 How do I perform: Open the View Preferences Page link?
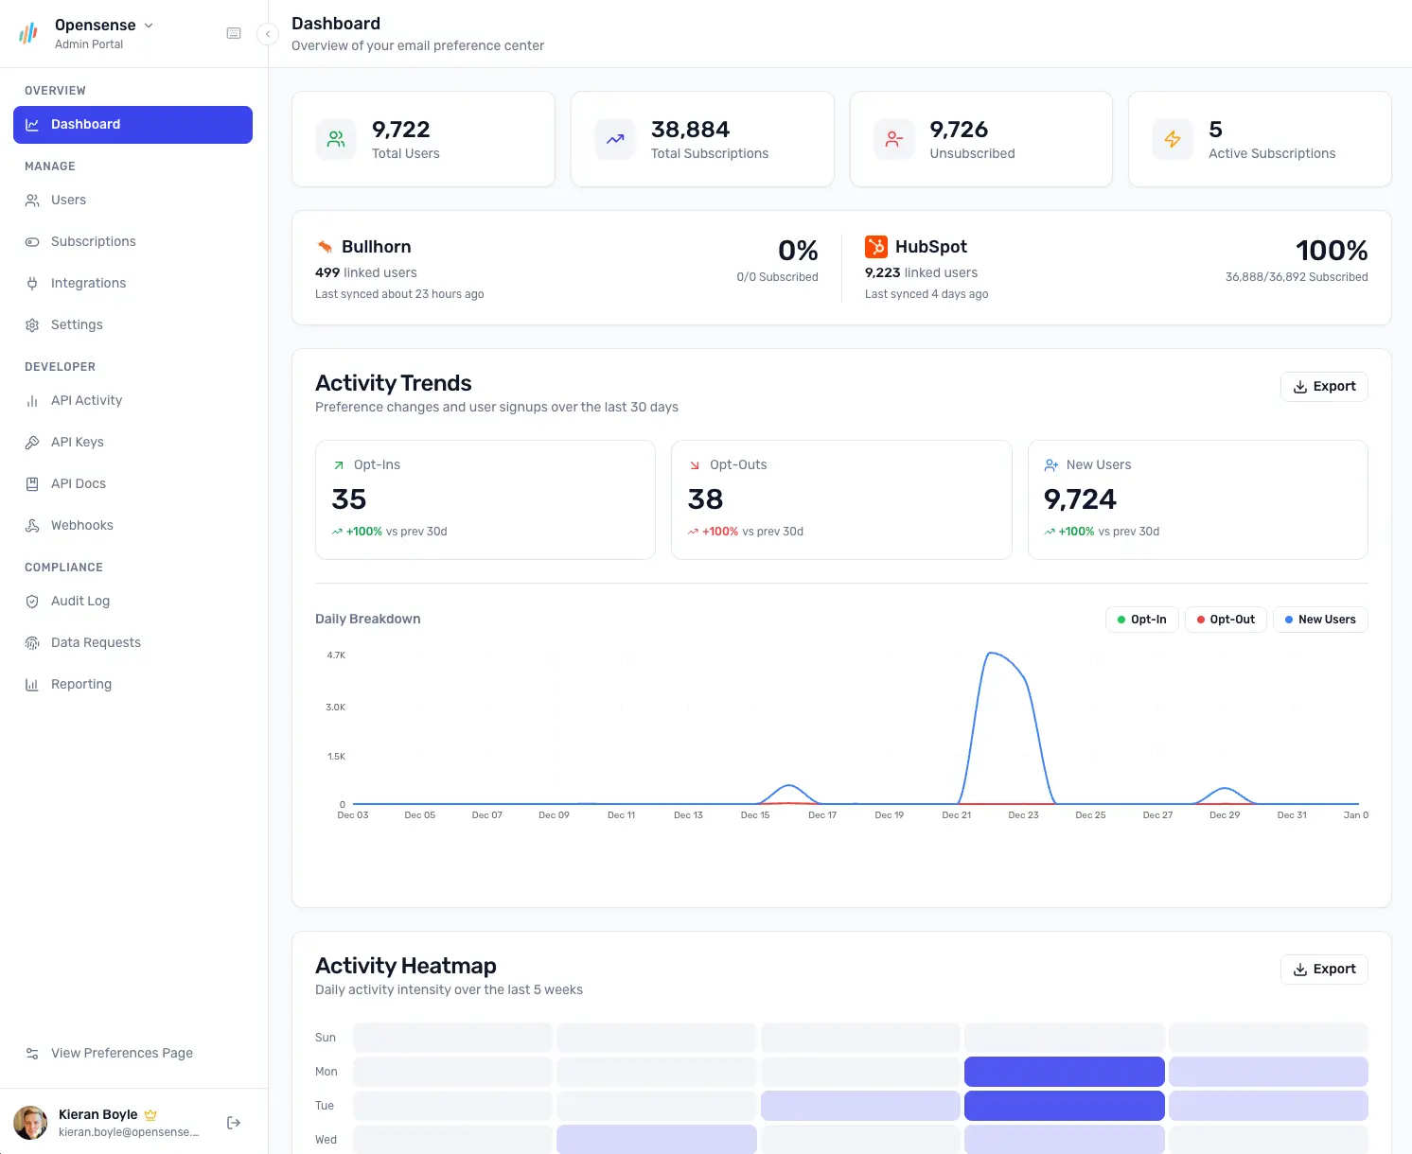(121, 1053)
